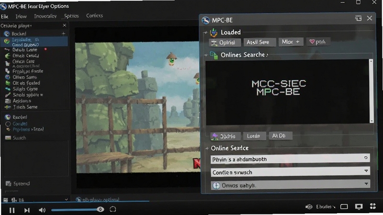
Task: Click the Otiieo Sams icon
Action: click(8, 77)
